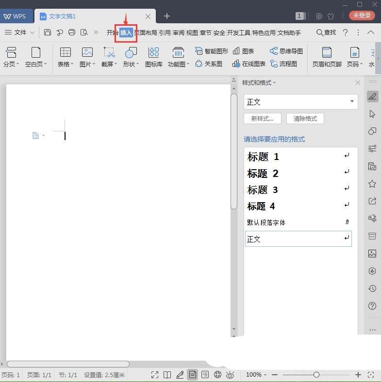Insert 智能图形 smart graphic
This screenshot has height=382, width=381.
(x=212, y=51)
